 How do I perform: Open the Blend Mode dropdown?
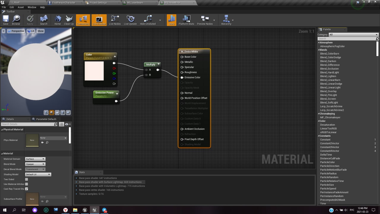point(35,164)
